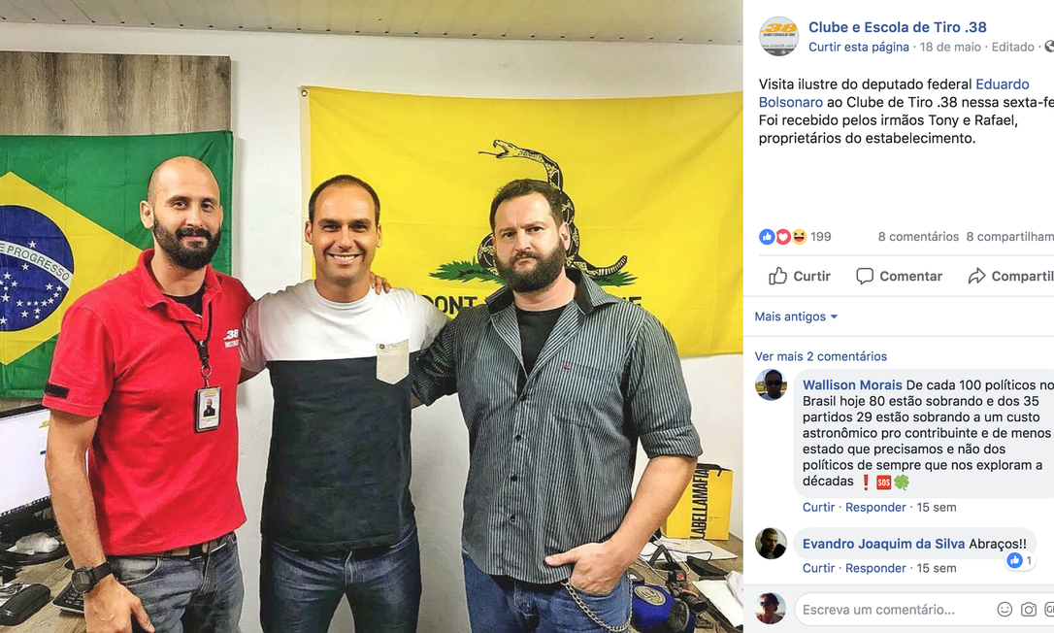Click the thumbs-up Curtir icon
Image resolution: width=1054 pixels, height=633 pixels.
click(x=777, y=276)
